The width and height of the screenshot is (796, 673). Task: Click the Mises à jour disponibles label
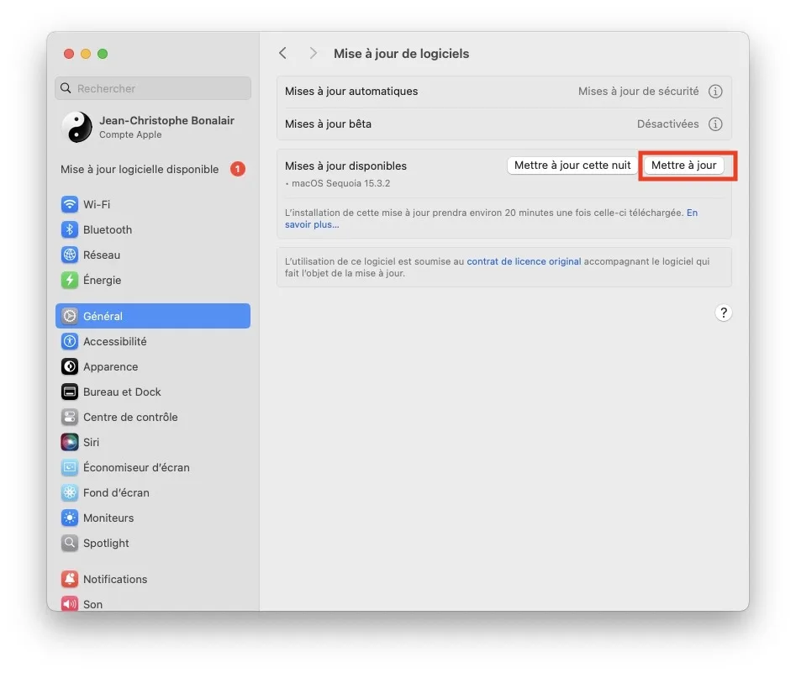[x=345, y=166]
